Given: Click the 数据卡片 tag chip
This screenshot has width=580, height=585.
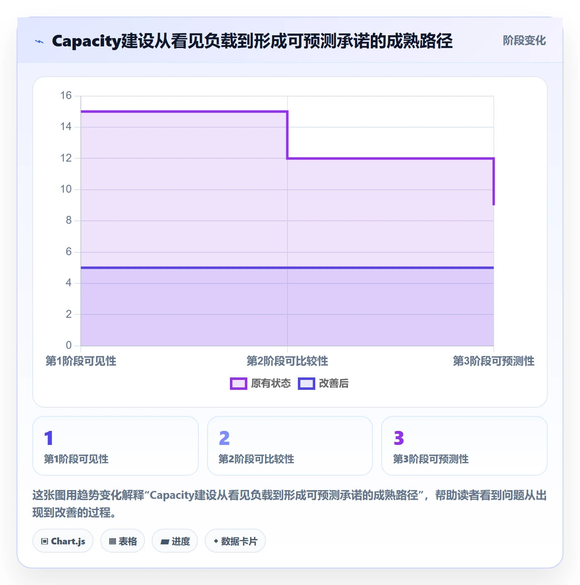Looking at the screenshot, I should 235,541.
